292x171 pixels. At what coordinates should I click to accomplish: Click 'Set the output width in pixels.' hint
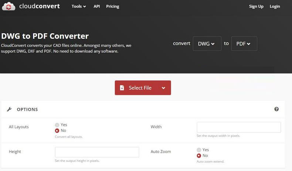218,136
